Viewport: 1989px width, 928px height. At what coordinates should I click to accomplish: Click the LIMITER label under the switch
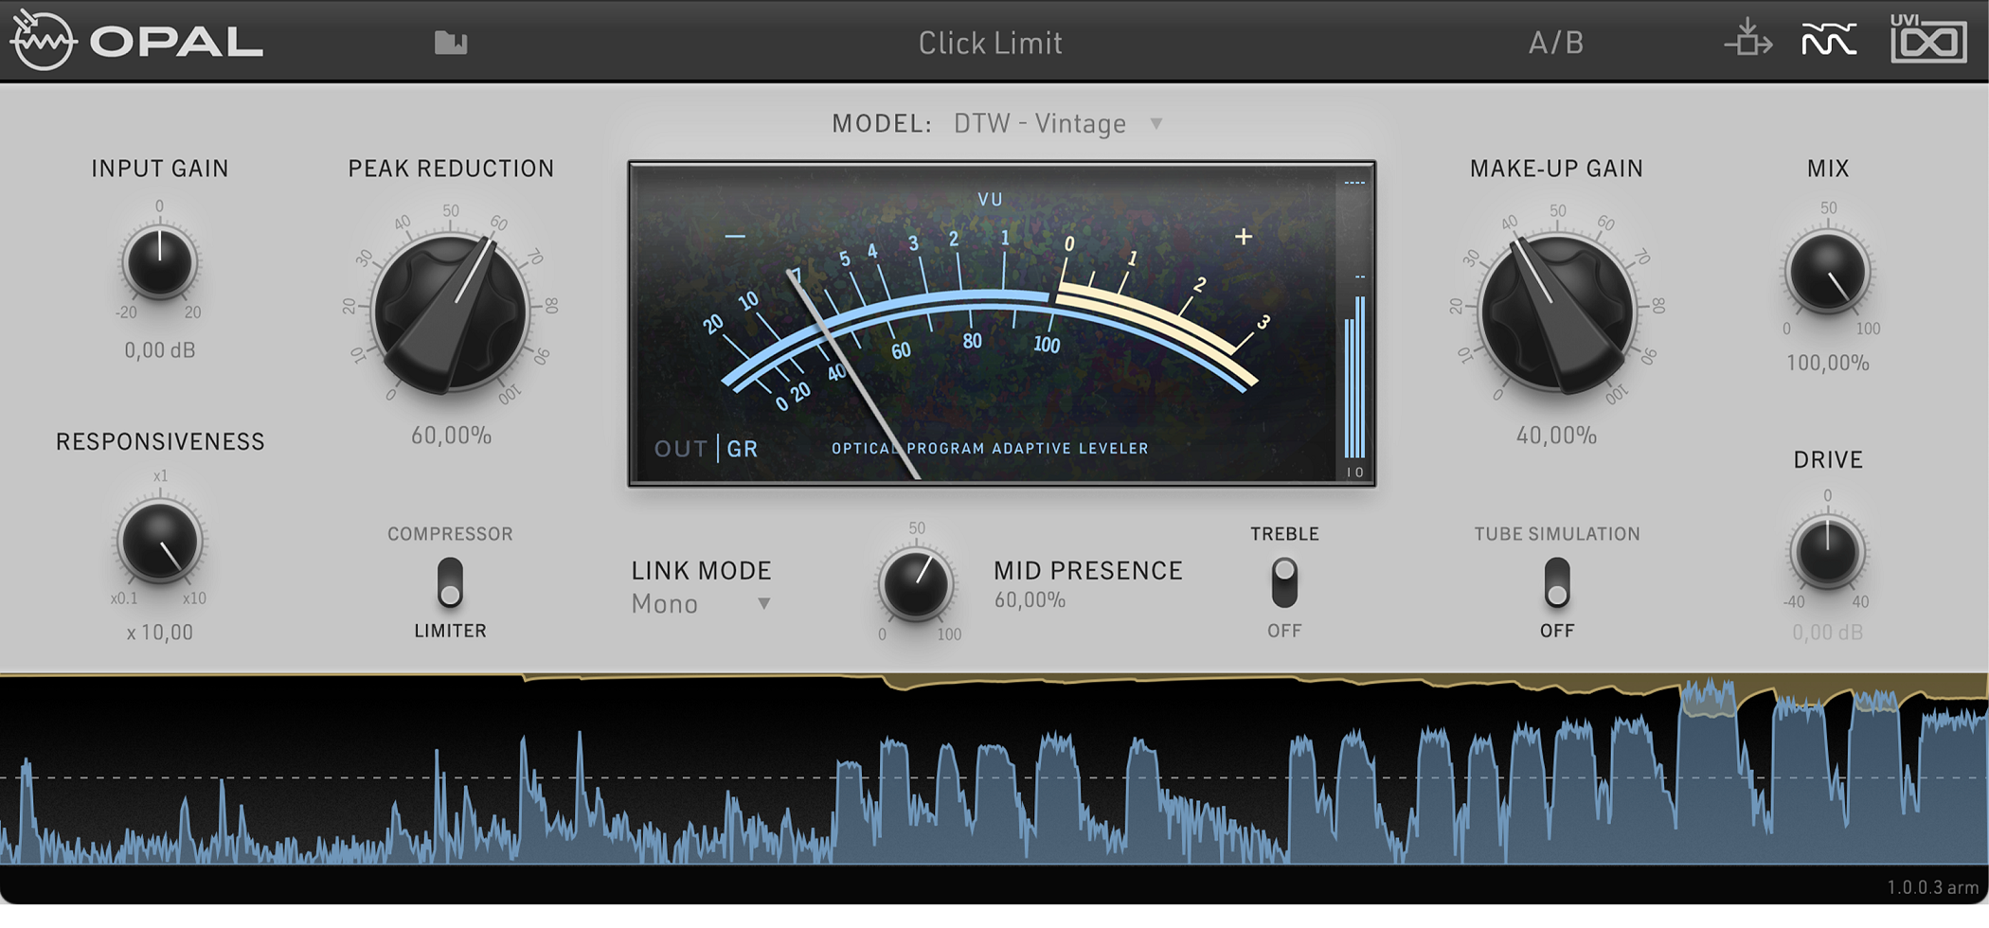point(451,631)
